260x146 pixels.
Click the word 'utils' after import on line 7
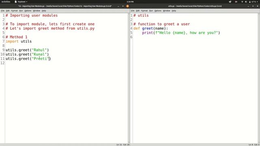[x=26, y=41]
